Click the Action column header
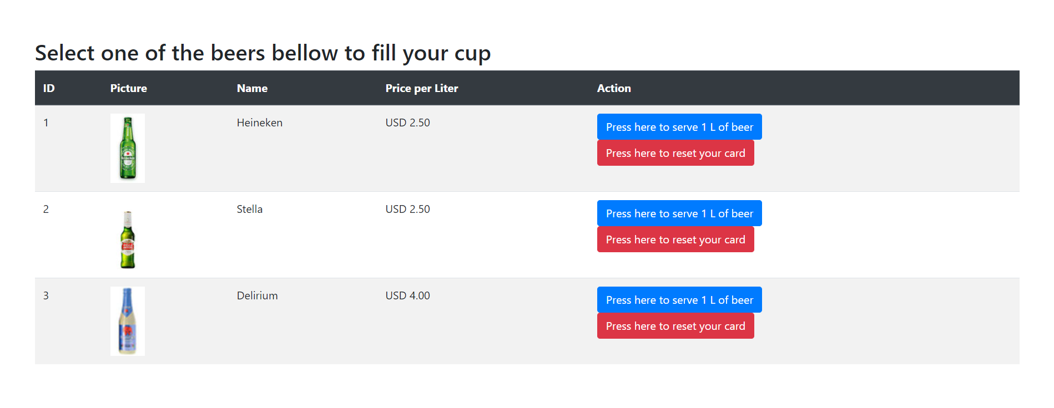1054x408 pixels. tap(613, 88)
